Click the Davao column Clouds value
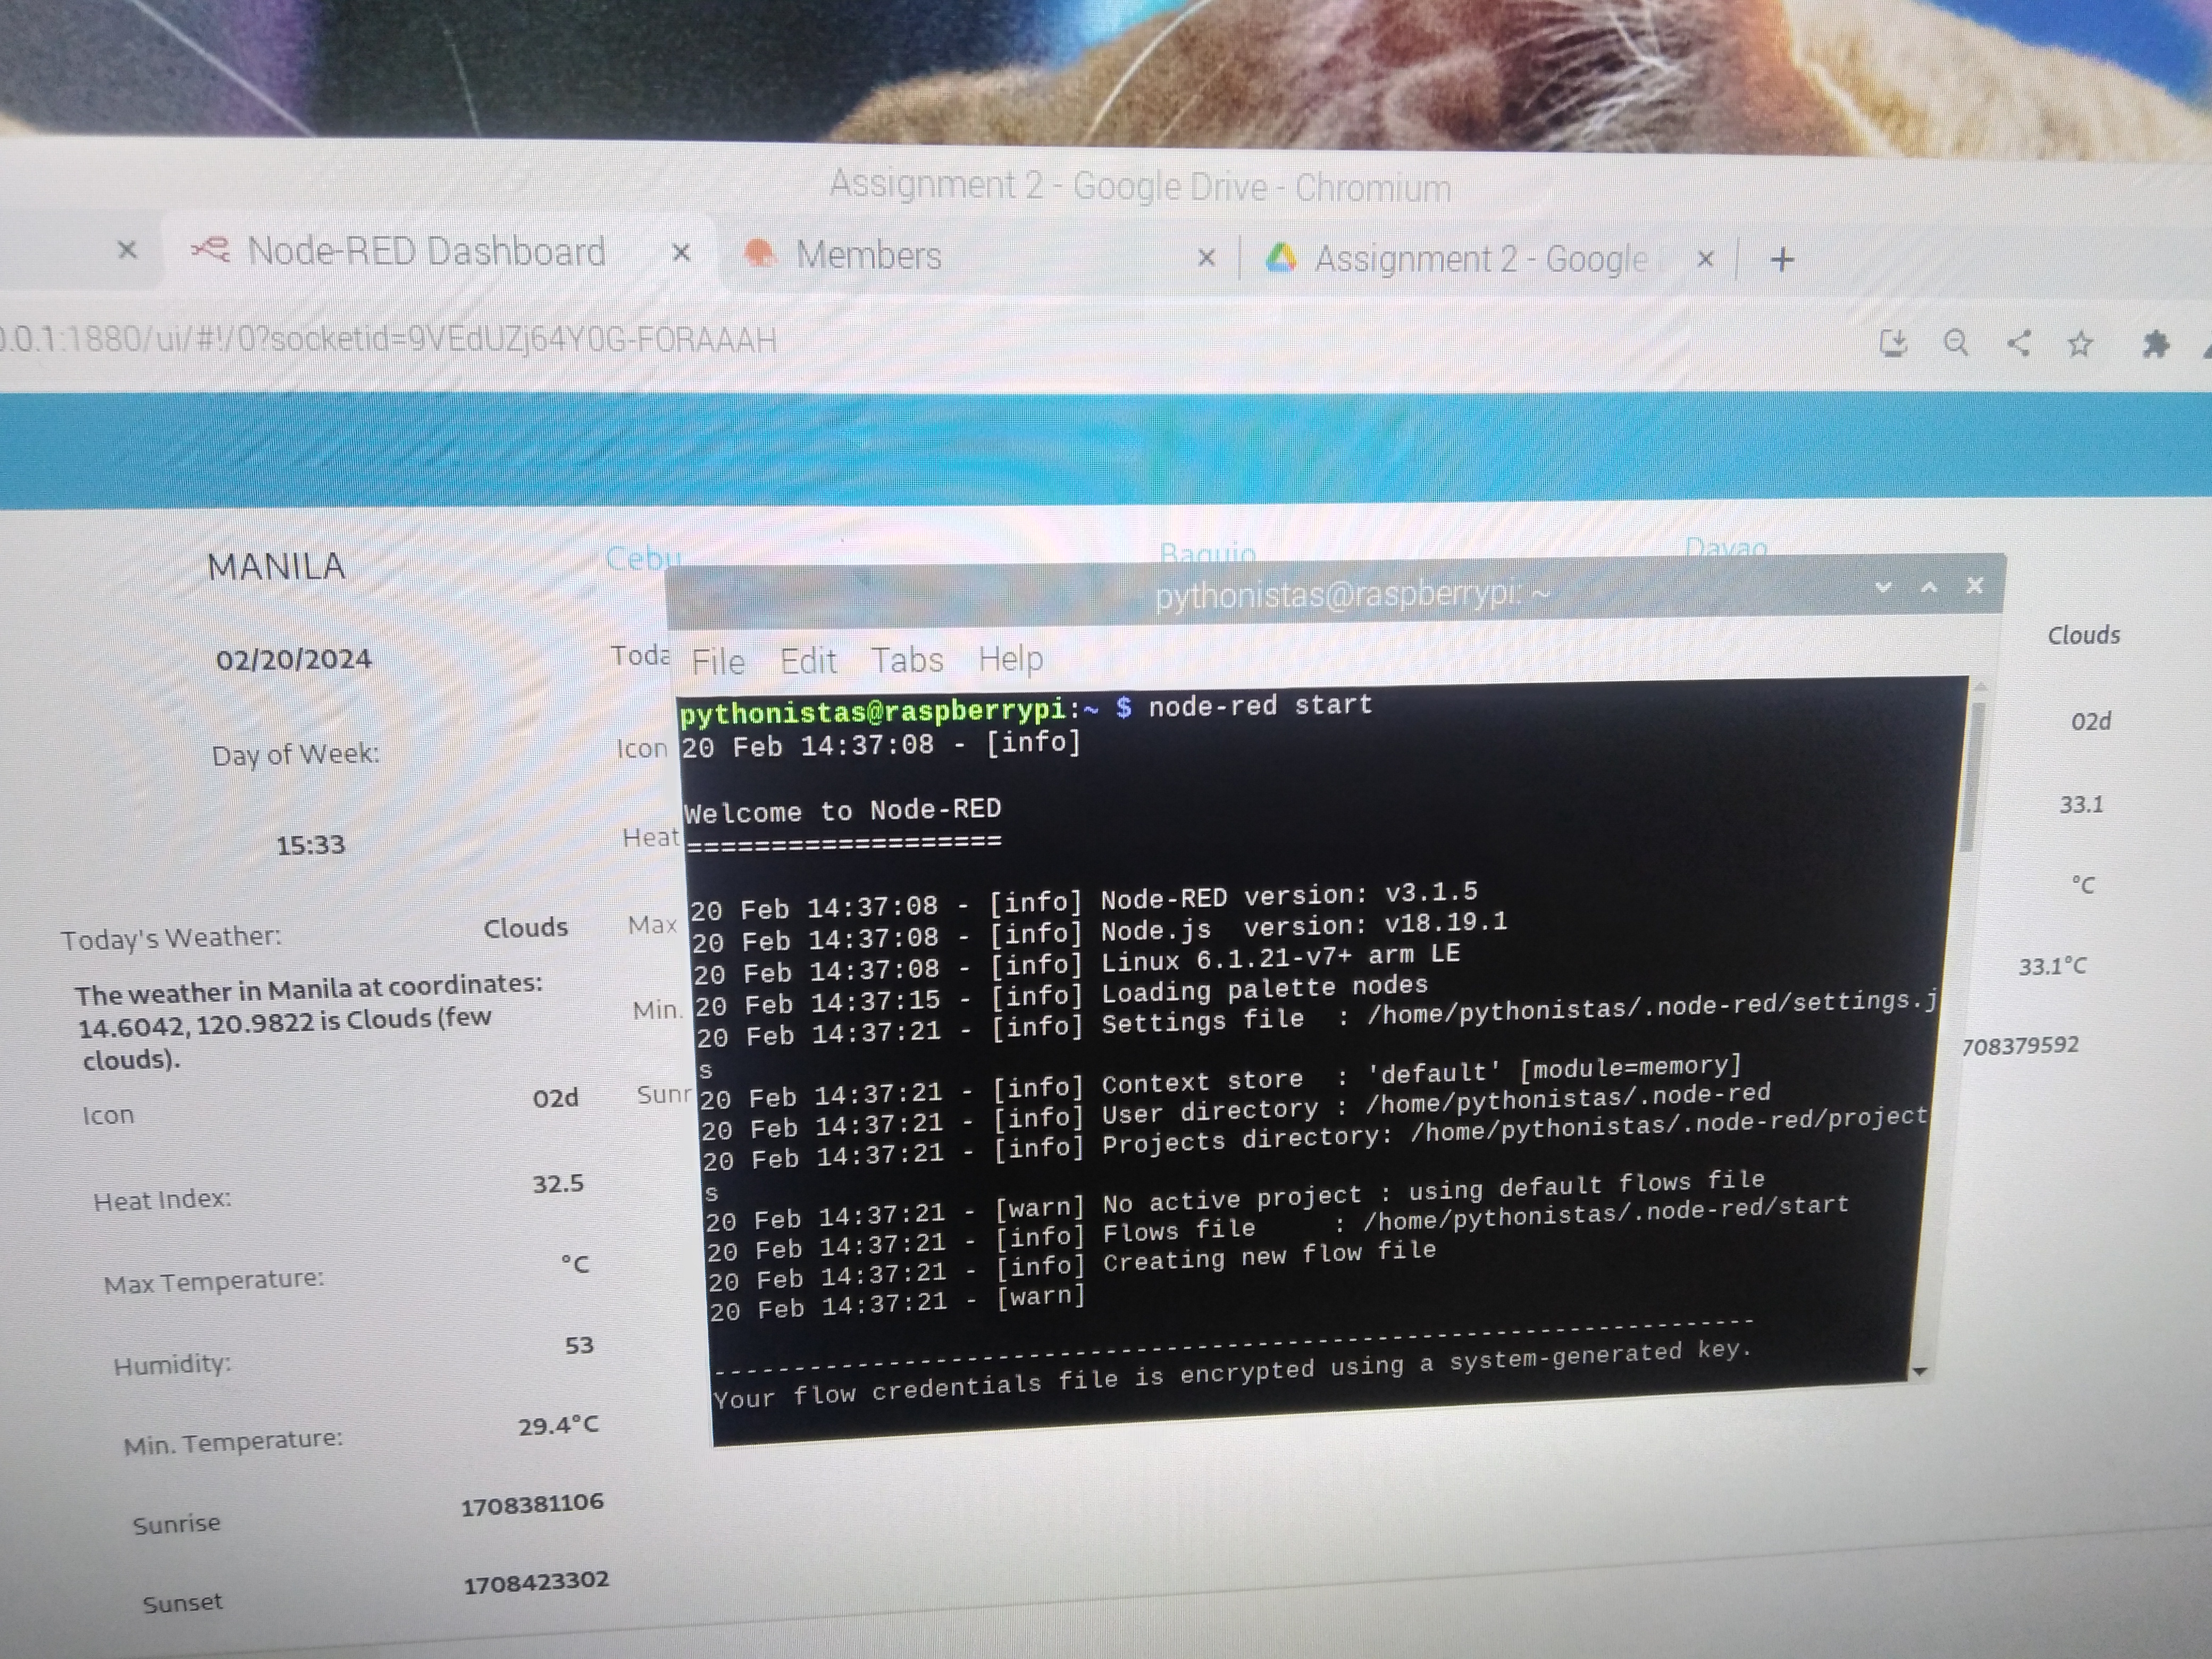The height and width of the screenshot is (1659, 2212). point(2084,635)
